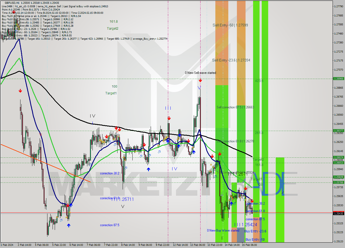Select the green price tag 1.25788
This screenshot has width=345, height=248.
(339, 182)
